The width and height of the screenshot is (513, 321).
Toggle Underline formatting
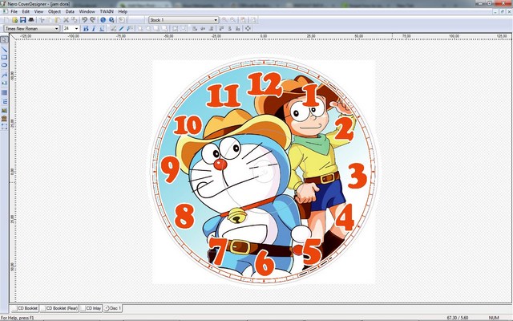(x=102, y=29)
